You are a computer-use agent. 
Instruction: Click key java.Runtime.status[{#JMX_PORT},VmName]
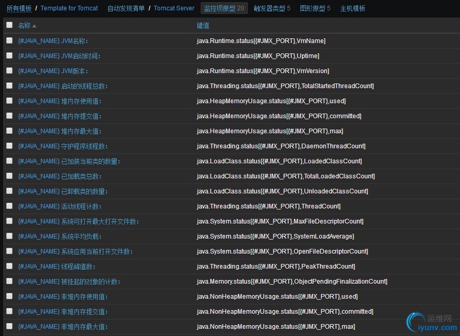tap(261, 40)
